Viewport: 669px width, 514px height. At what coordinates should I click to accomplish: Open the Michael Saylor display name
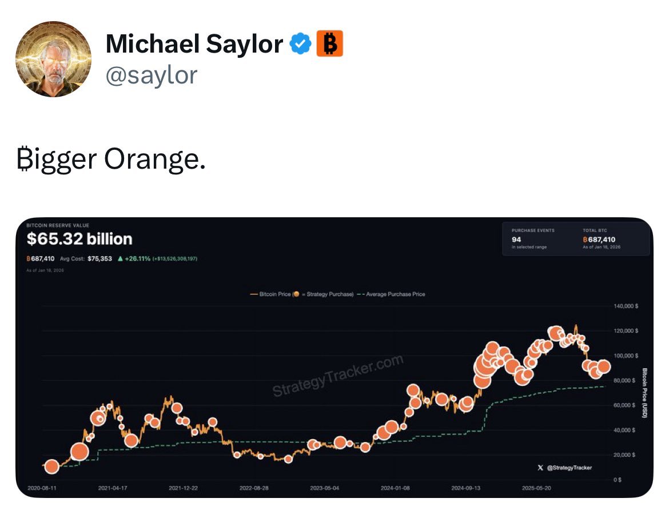(194, 44)
